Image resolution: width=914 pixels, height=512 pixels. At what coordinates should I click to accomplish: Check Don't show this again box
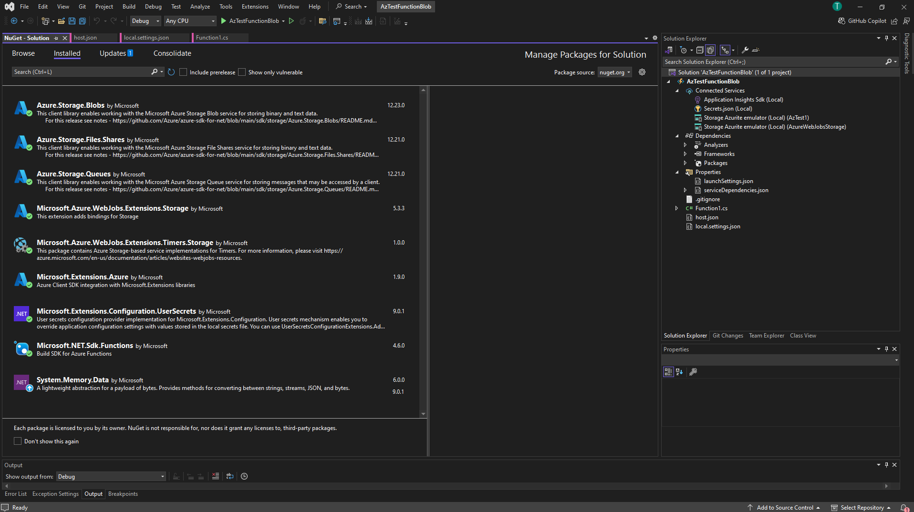tap(18, 441)
